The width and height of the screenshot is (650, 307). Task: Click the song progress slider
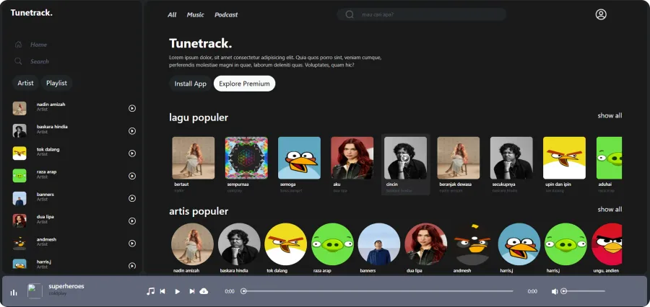tap(378, 291)
